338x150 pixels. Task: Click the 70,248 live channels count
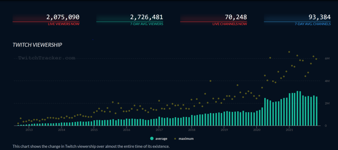pos(234,17)
